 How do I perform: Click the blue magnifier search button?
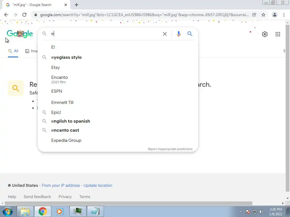coord(190,34)
